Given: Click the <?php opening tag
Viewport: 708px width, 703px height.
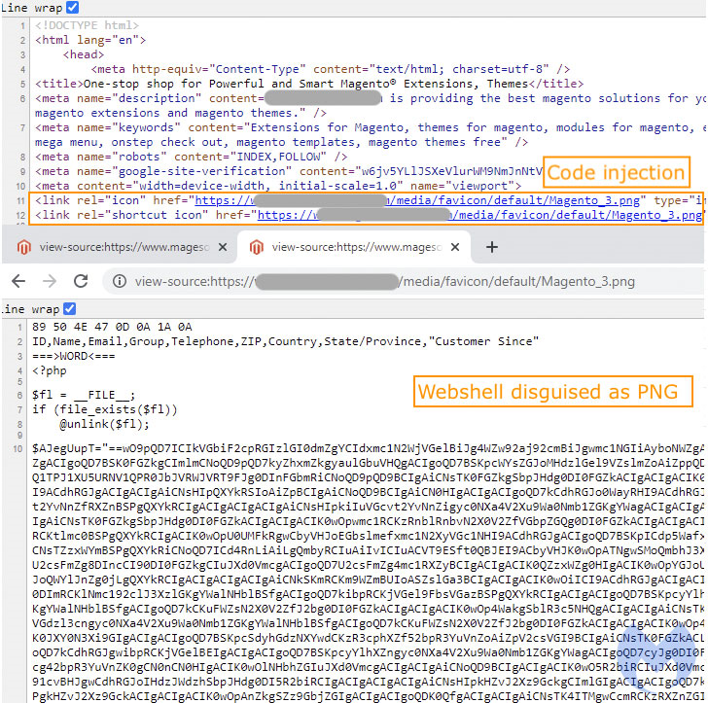Looking at the screenshot, I should click(50, 370).
